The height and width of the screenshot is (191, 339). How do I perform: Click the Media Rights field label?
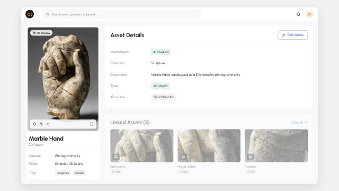(120, 52)
